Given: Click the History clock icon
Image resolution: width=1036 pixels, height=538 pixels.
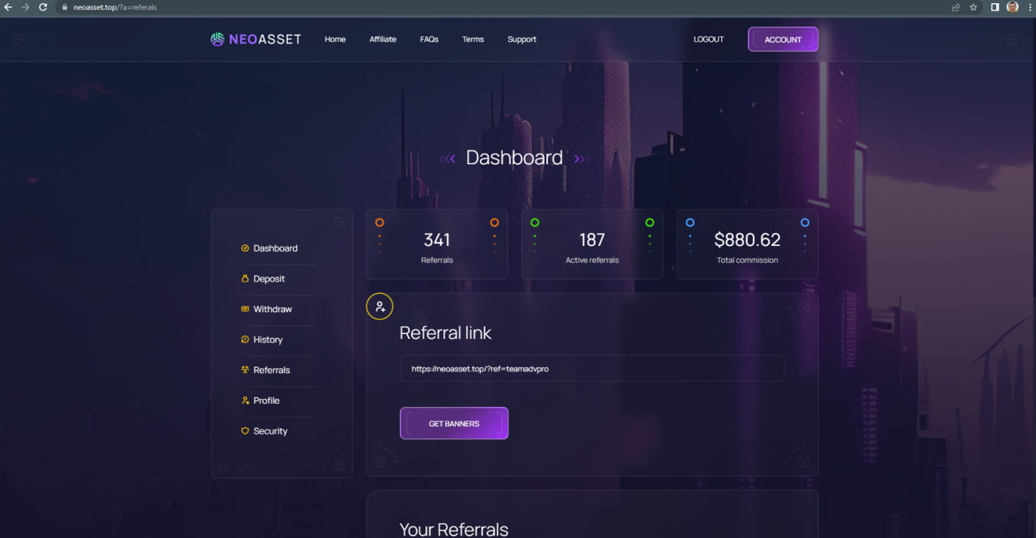Looking at the screenshot, I should [245, 340].
